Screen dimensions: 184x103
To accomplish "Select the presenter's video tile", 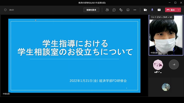I will [x=166, y=35].
